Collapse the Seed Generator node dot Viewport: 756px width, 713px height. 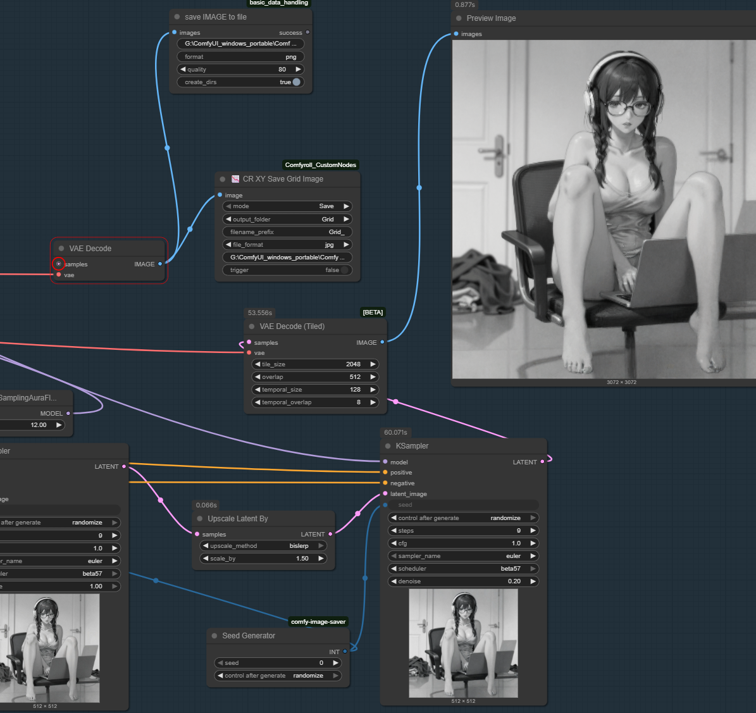point(214,636)
